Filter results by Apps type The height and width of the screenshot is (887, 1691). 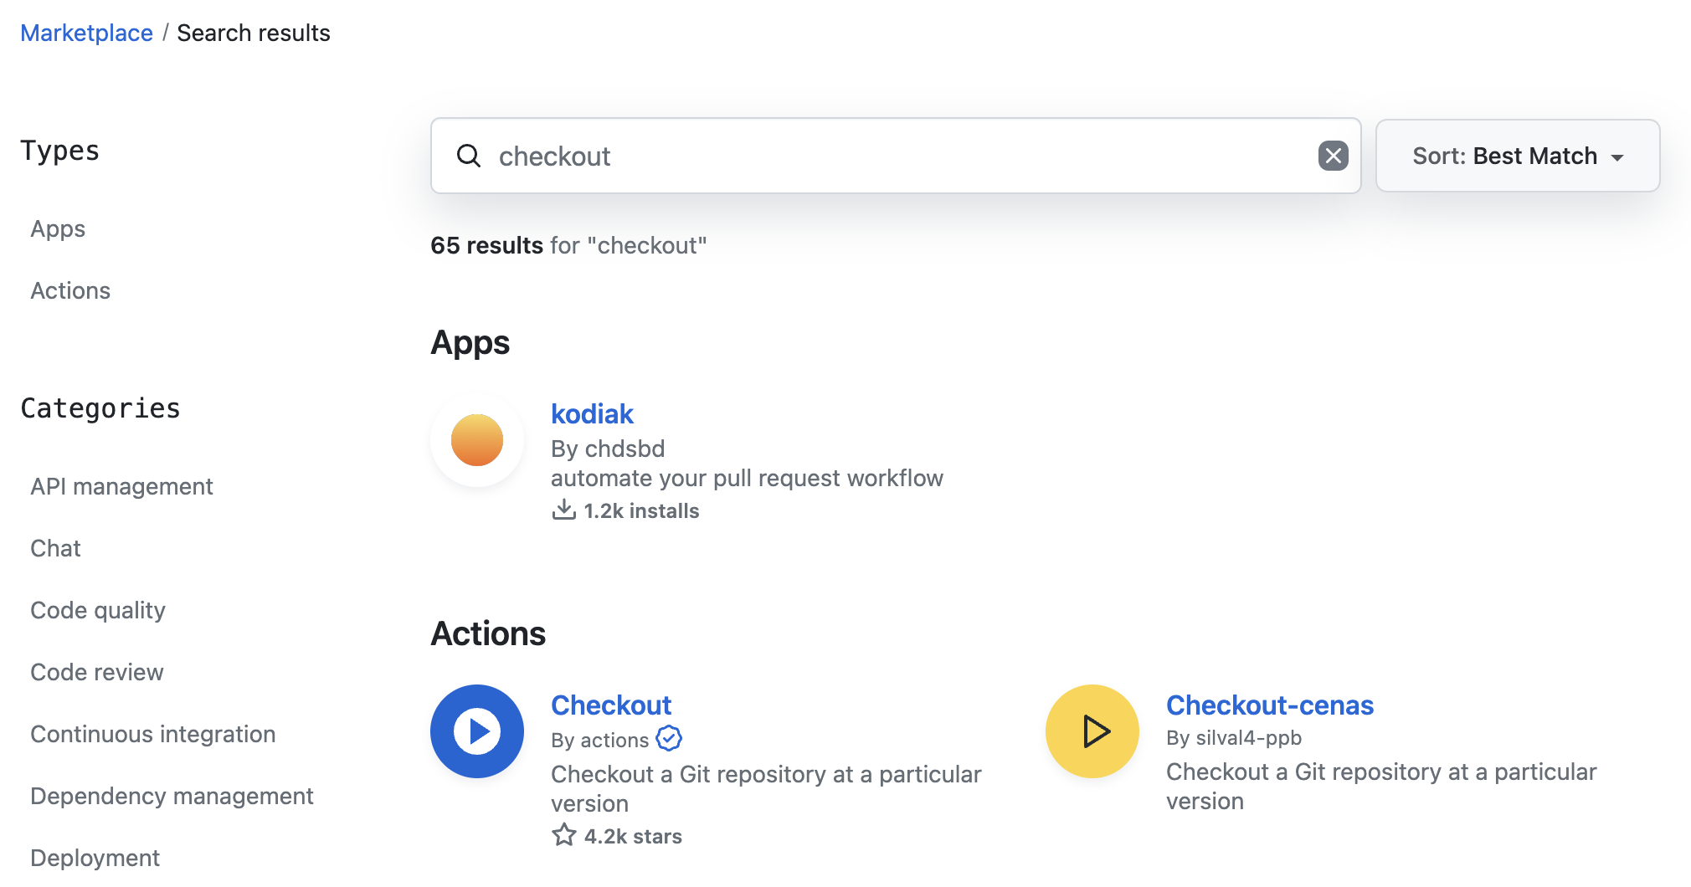58,228
